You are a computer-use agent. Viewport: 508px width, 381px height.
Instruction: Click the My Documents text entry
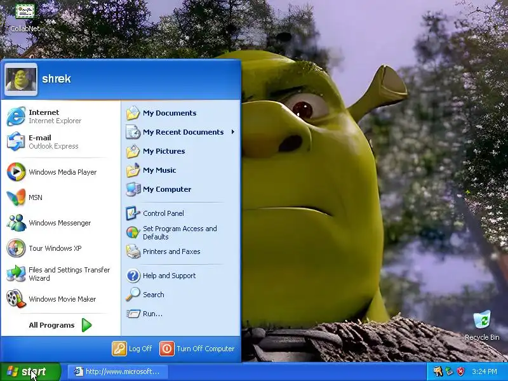click(170, 113)
